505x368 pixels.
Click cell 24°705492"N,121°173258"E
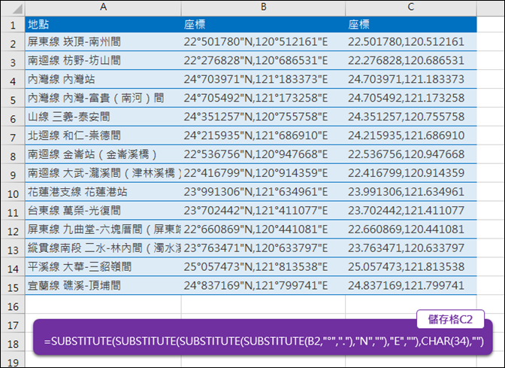click(264, 98)
